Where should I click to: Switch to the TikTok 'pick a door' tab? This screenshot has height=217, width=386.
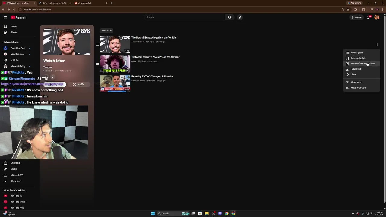coord(54,3)
